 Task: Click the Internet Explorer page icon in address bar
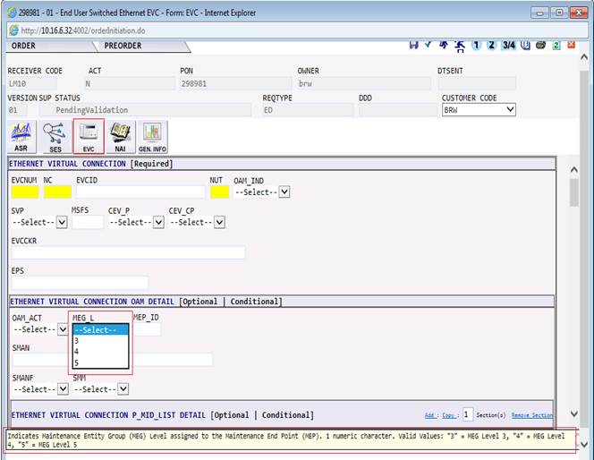[13, 30]
